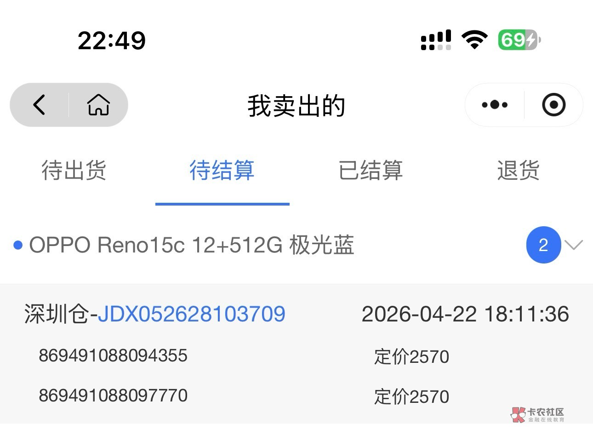This screenshot has height=447, width=593.
Task: Switch to the 待出货 tab
Action: coord(74,171)
